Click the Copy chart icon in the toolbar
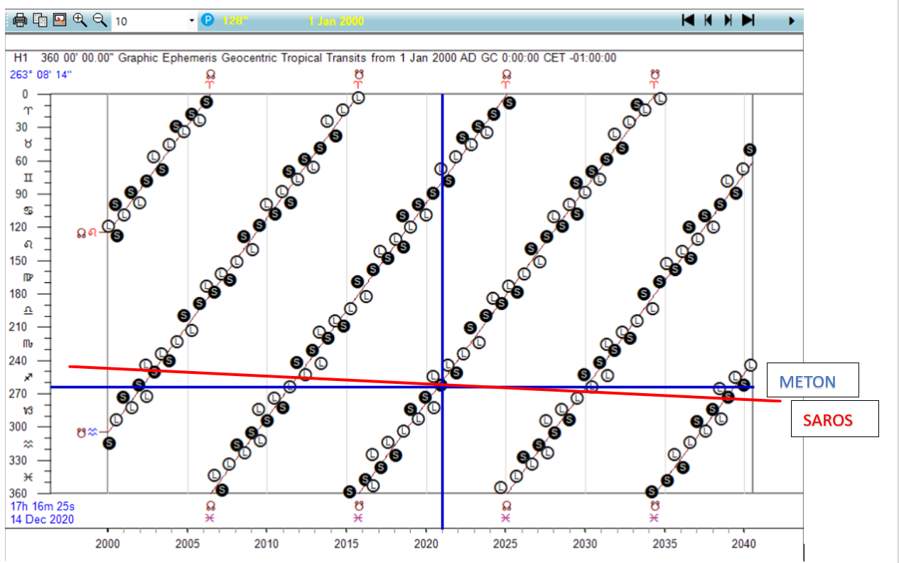This screenshot has width=899, height=563. (x=40, y=20)
